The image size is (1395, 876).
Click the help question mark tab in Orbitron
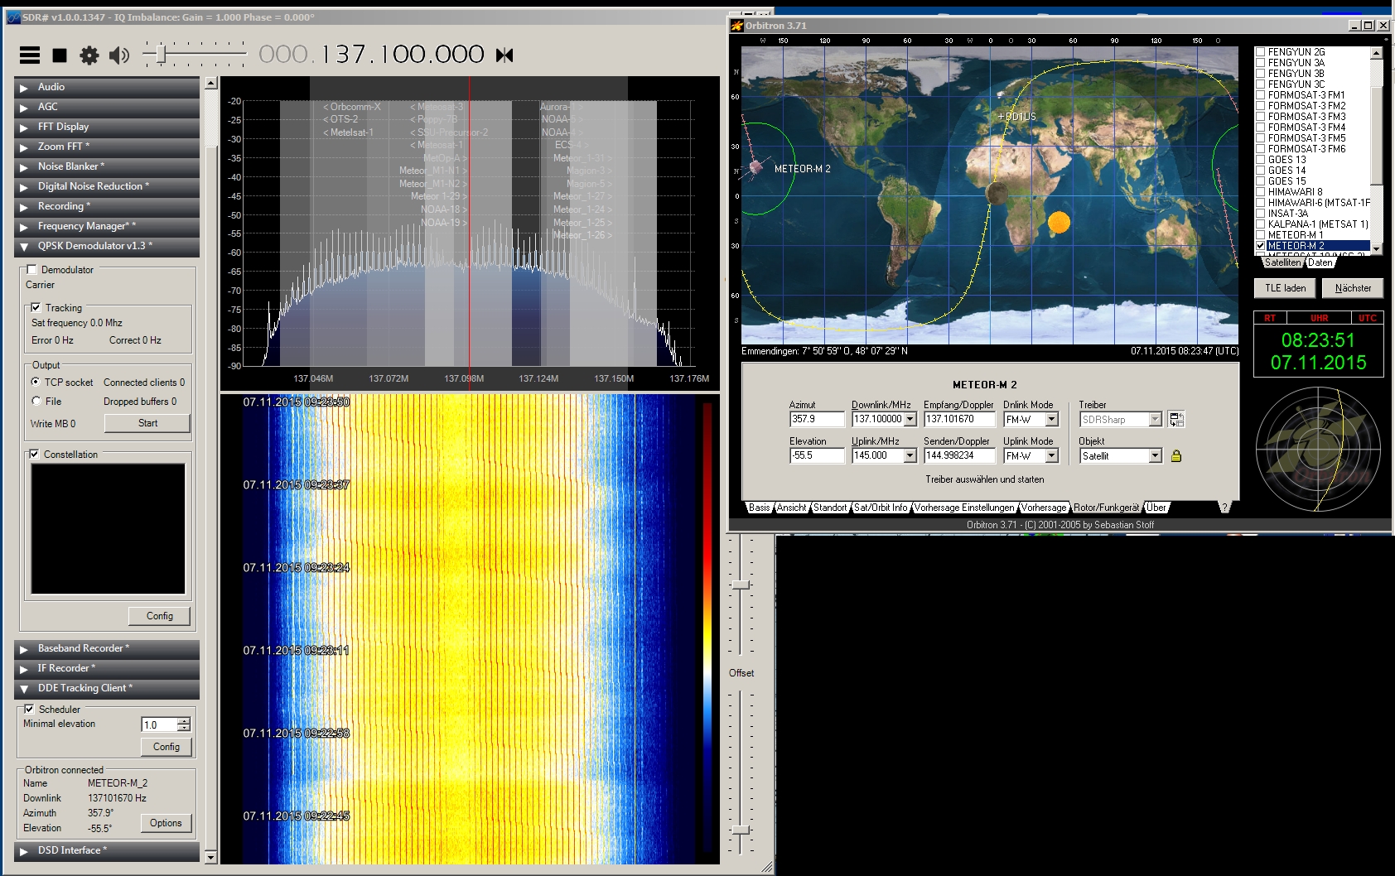(x=1224, y=508)
